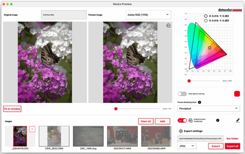Click the Fit to window button

pyautogui.click(x=12, y=109)
